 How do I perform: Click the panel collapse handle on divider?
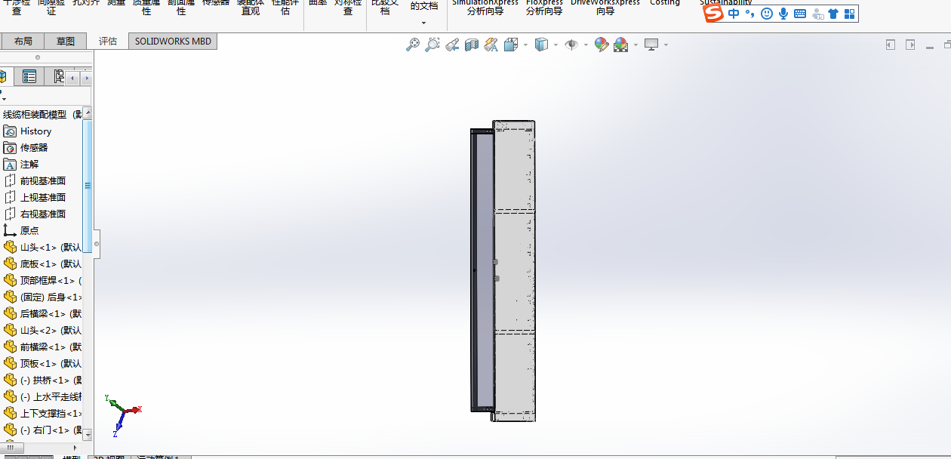(96, 244)
